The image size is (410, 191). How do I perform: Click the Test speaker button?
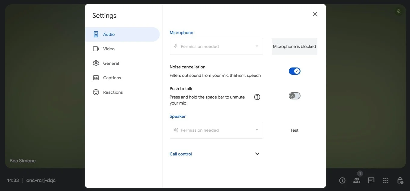click(294, 130)
